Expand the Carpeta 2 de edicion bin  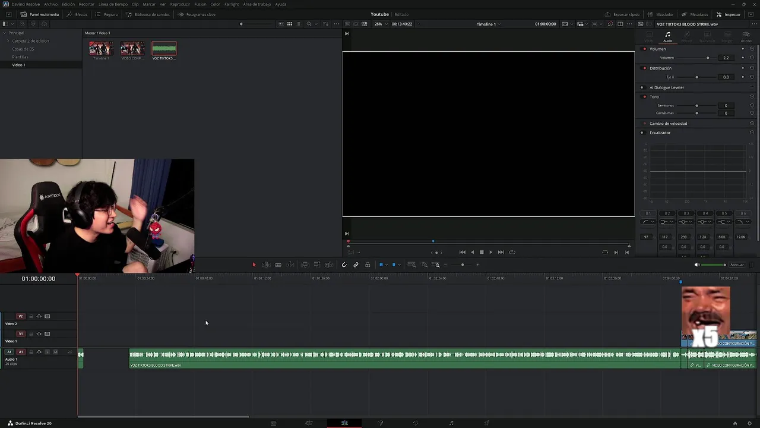click(8, 41)
